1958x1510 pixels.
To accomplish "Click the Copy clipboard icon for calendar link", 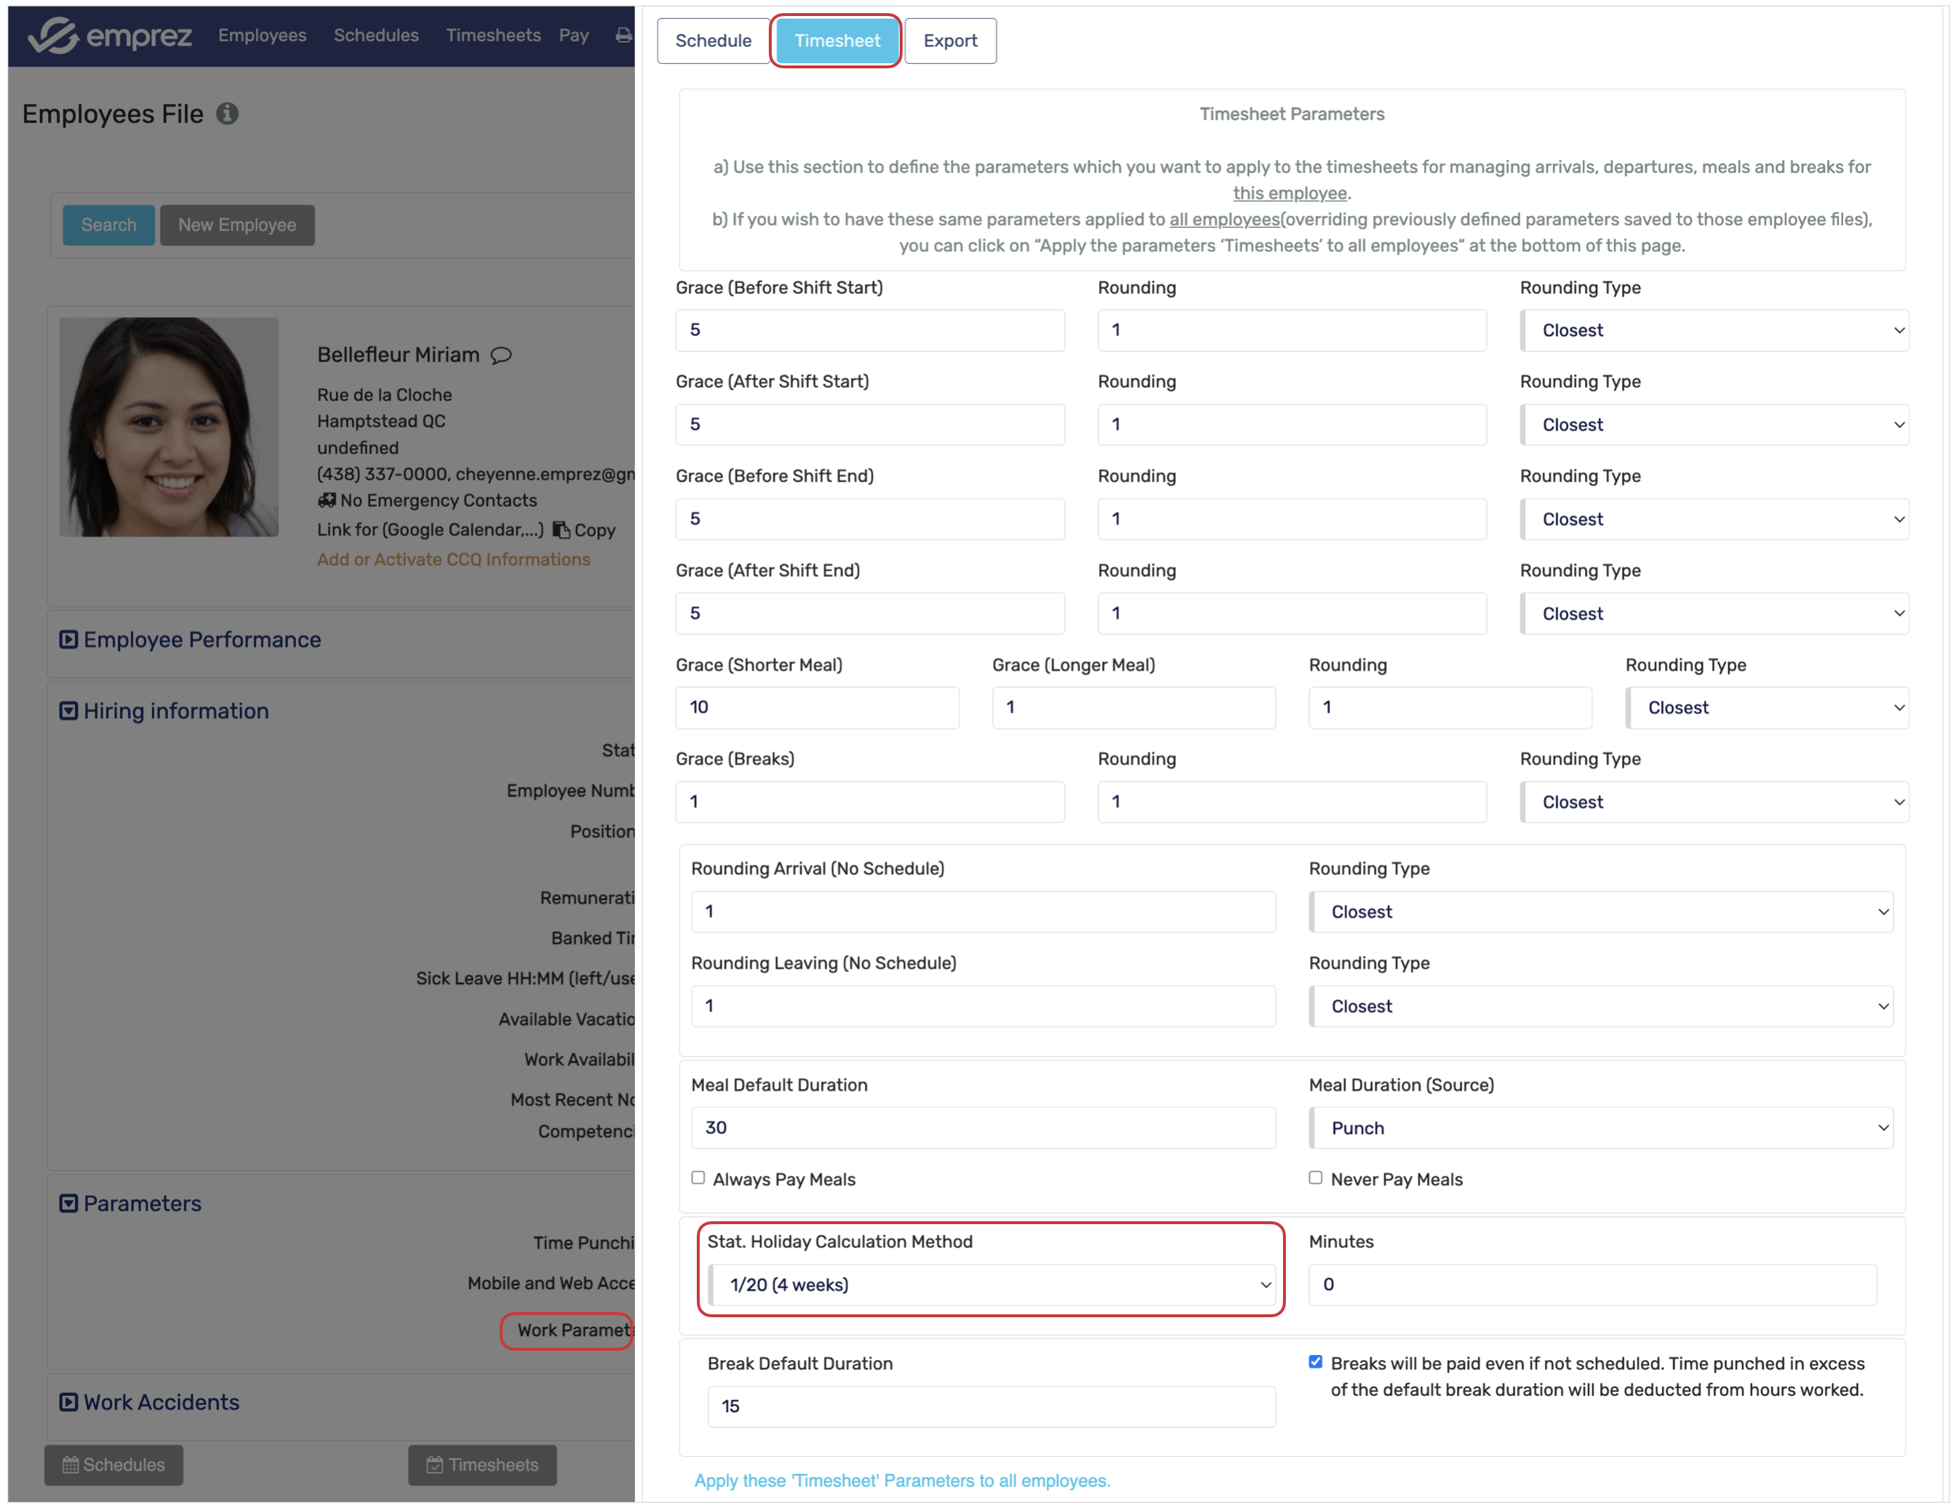I will pos(562,530).
